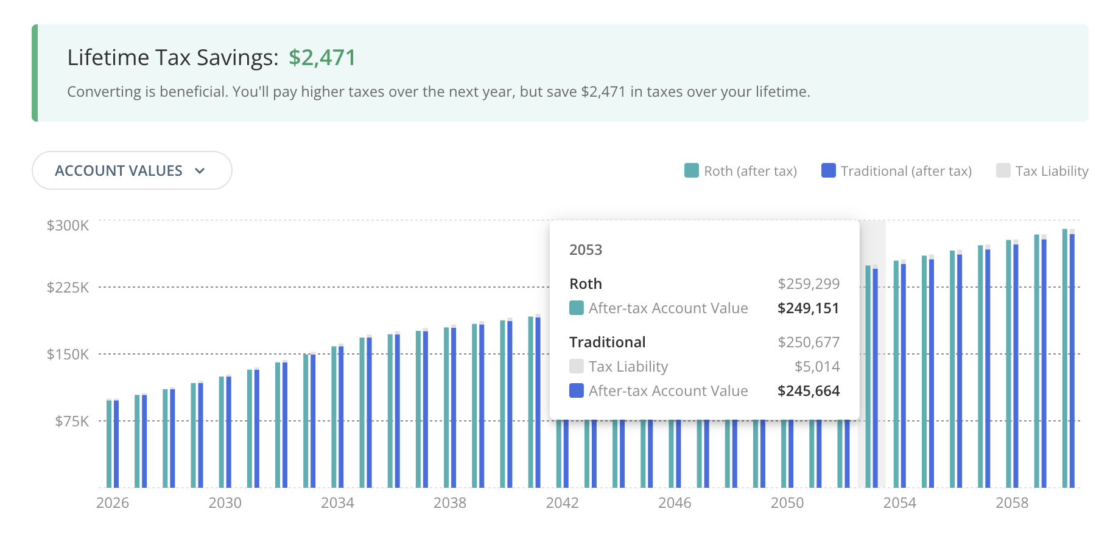1113x534 pixels.
Task: Select the 2026 bar group
Action: coord(113,443)
